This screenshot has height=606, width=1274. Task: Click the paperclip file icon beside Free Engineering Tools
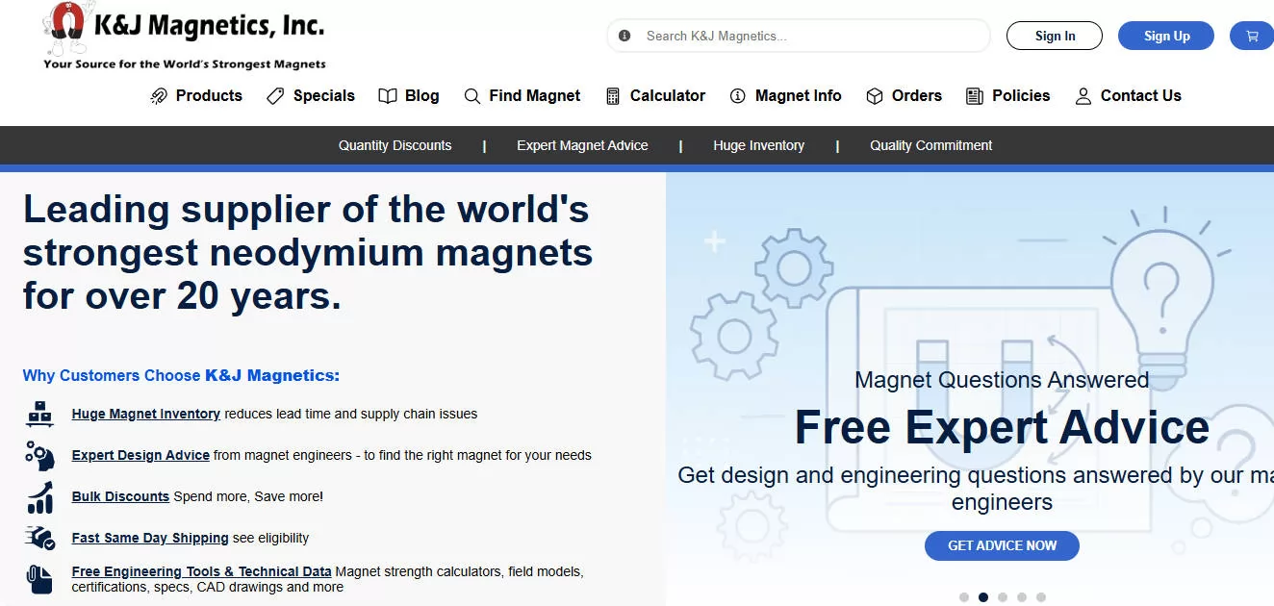click(39, 578)
